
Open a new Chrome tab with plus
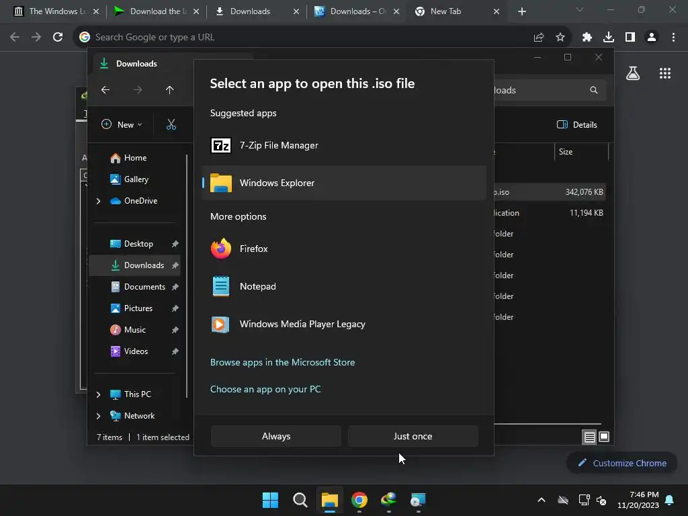click(521, 11)
